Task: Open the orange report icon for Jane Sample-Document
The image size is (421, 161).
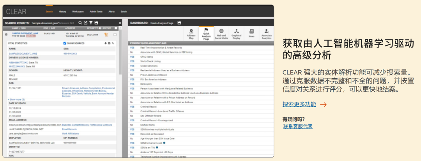Action: tap(106, 35)
